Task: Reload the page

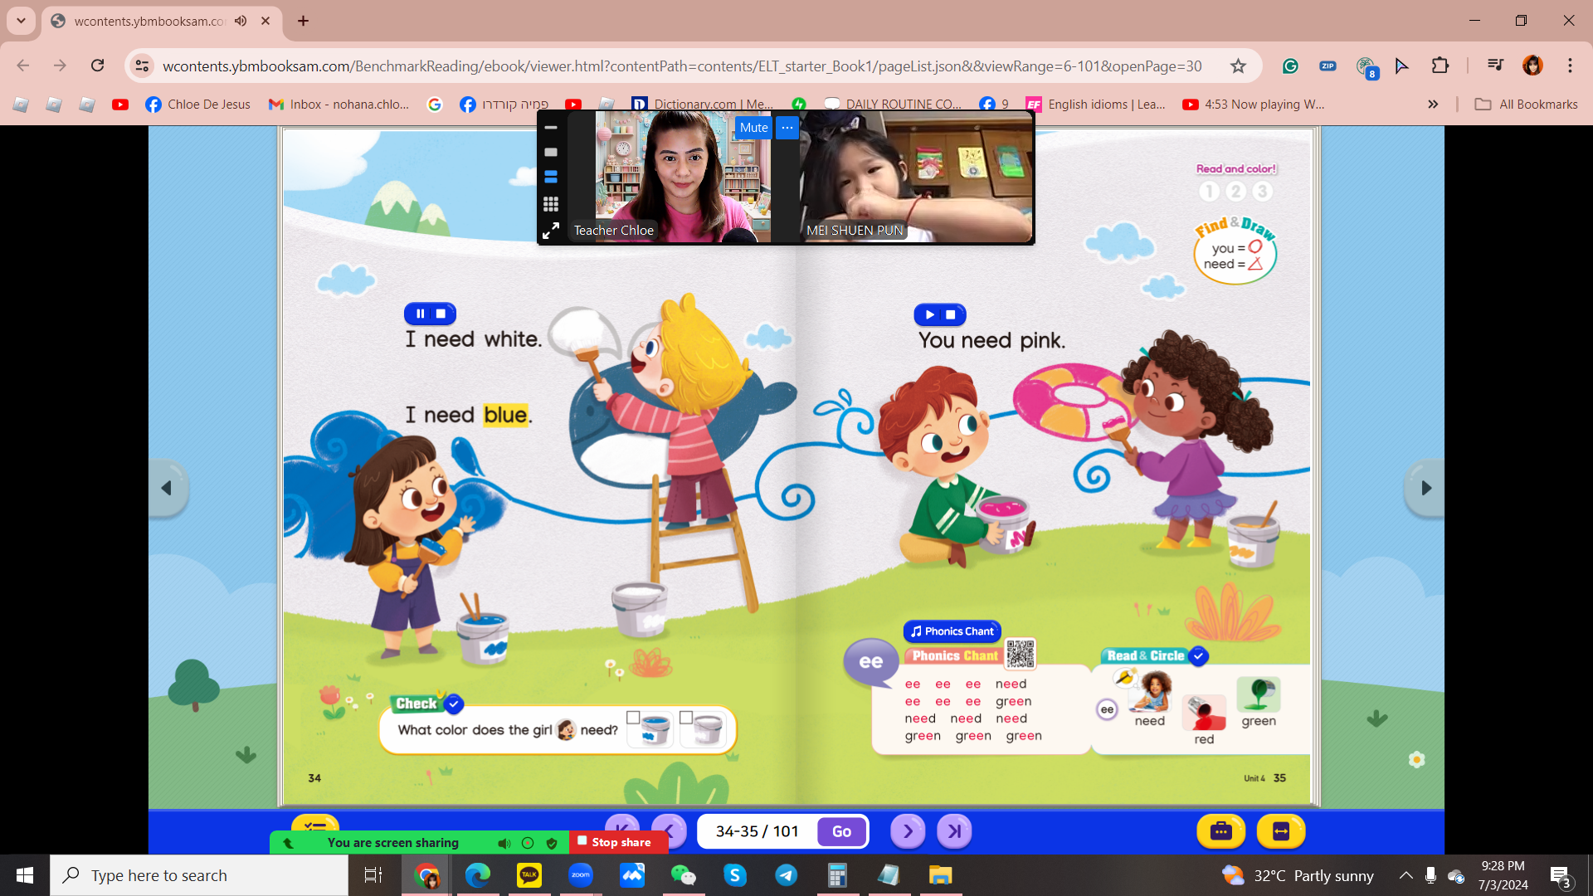Action: pos(98,66)
